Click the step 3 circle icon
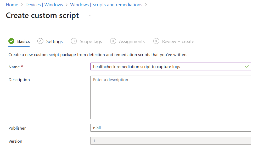Viewport: 269px width, 164px height. 74,41
